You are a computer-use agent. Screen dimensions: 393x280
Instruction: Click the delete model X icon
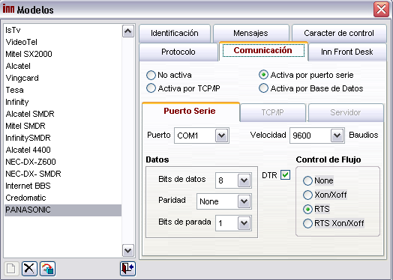tap(29, 269)
